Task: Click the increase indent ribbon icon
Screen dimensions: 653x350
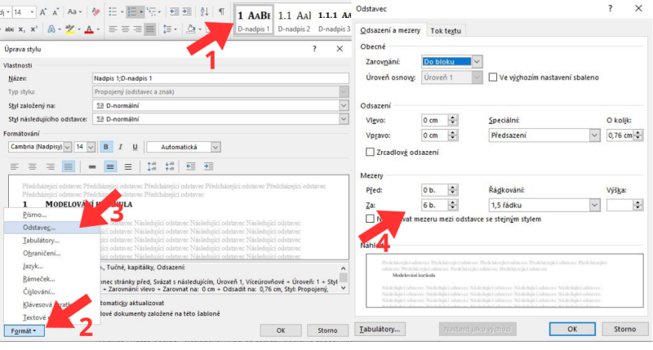Action: pyautogui.click(x=187, y=12)
